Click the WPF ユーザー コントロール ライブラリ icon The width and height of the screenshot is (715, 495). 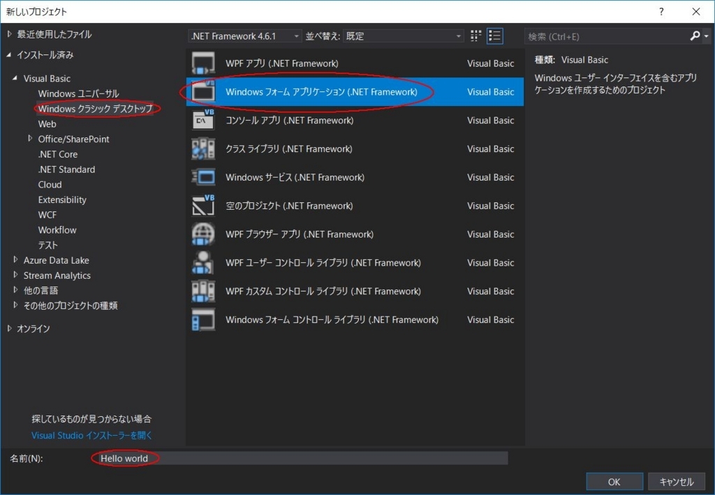pyautogui.click(x=203, y=262)
